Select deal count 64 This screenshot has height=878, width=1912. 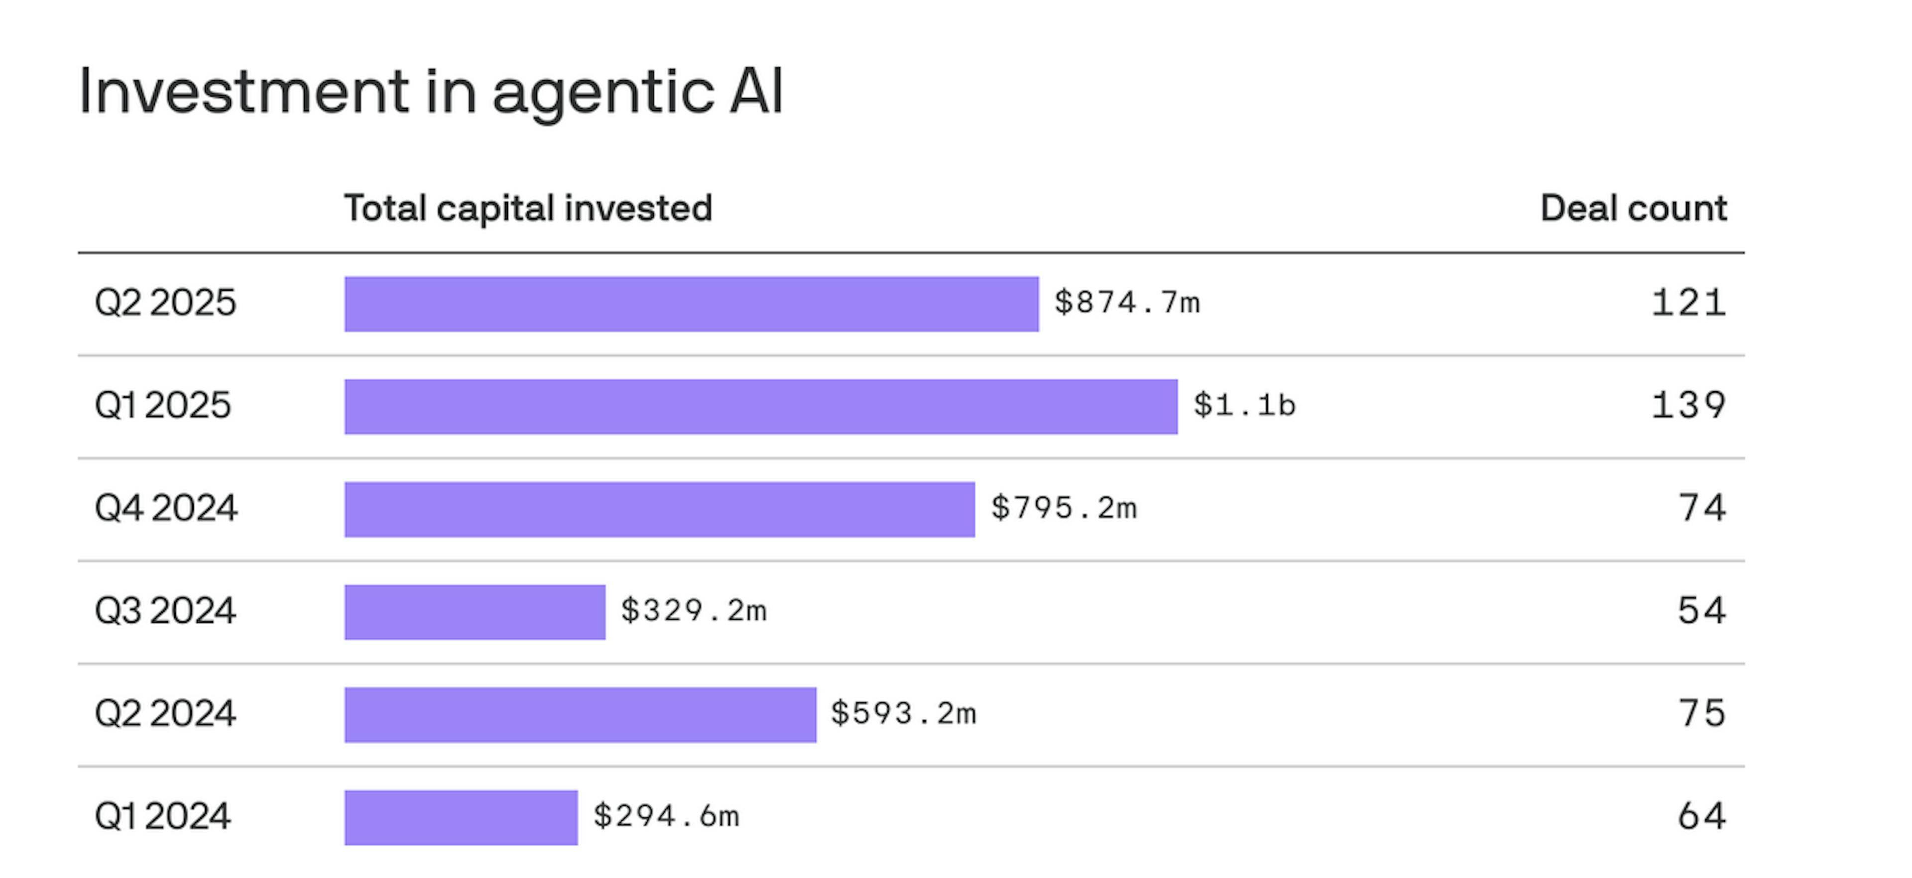[1701, 816]
